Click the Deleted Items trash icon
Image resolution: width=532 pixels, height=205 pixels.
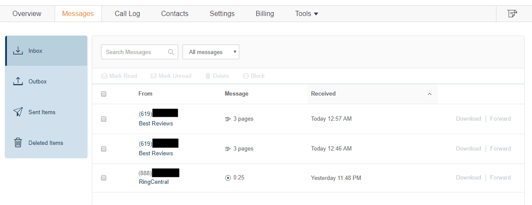pos(18,143)
